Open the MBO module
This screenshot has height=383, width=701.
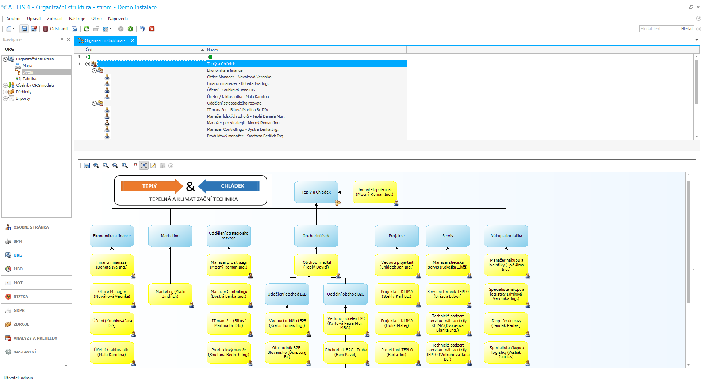pyautogui.click(x=36, y=269)
